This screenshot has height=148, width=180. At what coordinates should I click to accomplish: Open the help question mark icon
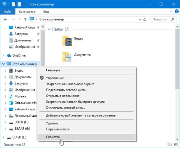[176, 12]
